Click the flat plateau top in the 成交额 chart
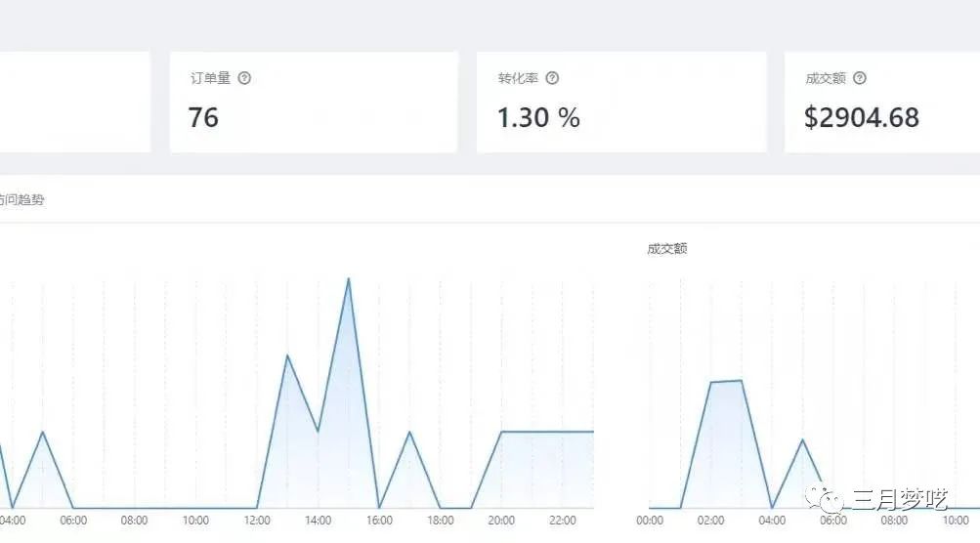 coord(726,381)
